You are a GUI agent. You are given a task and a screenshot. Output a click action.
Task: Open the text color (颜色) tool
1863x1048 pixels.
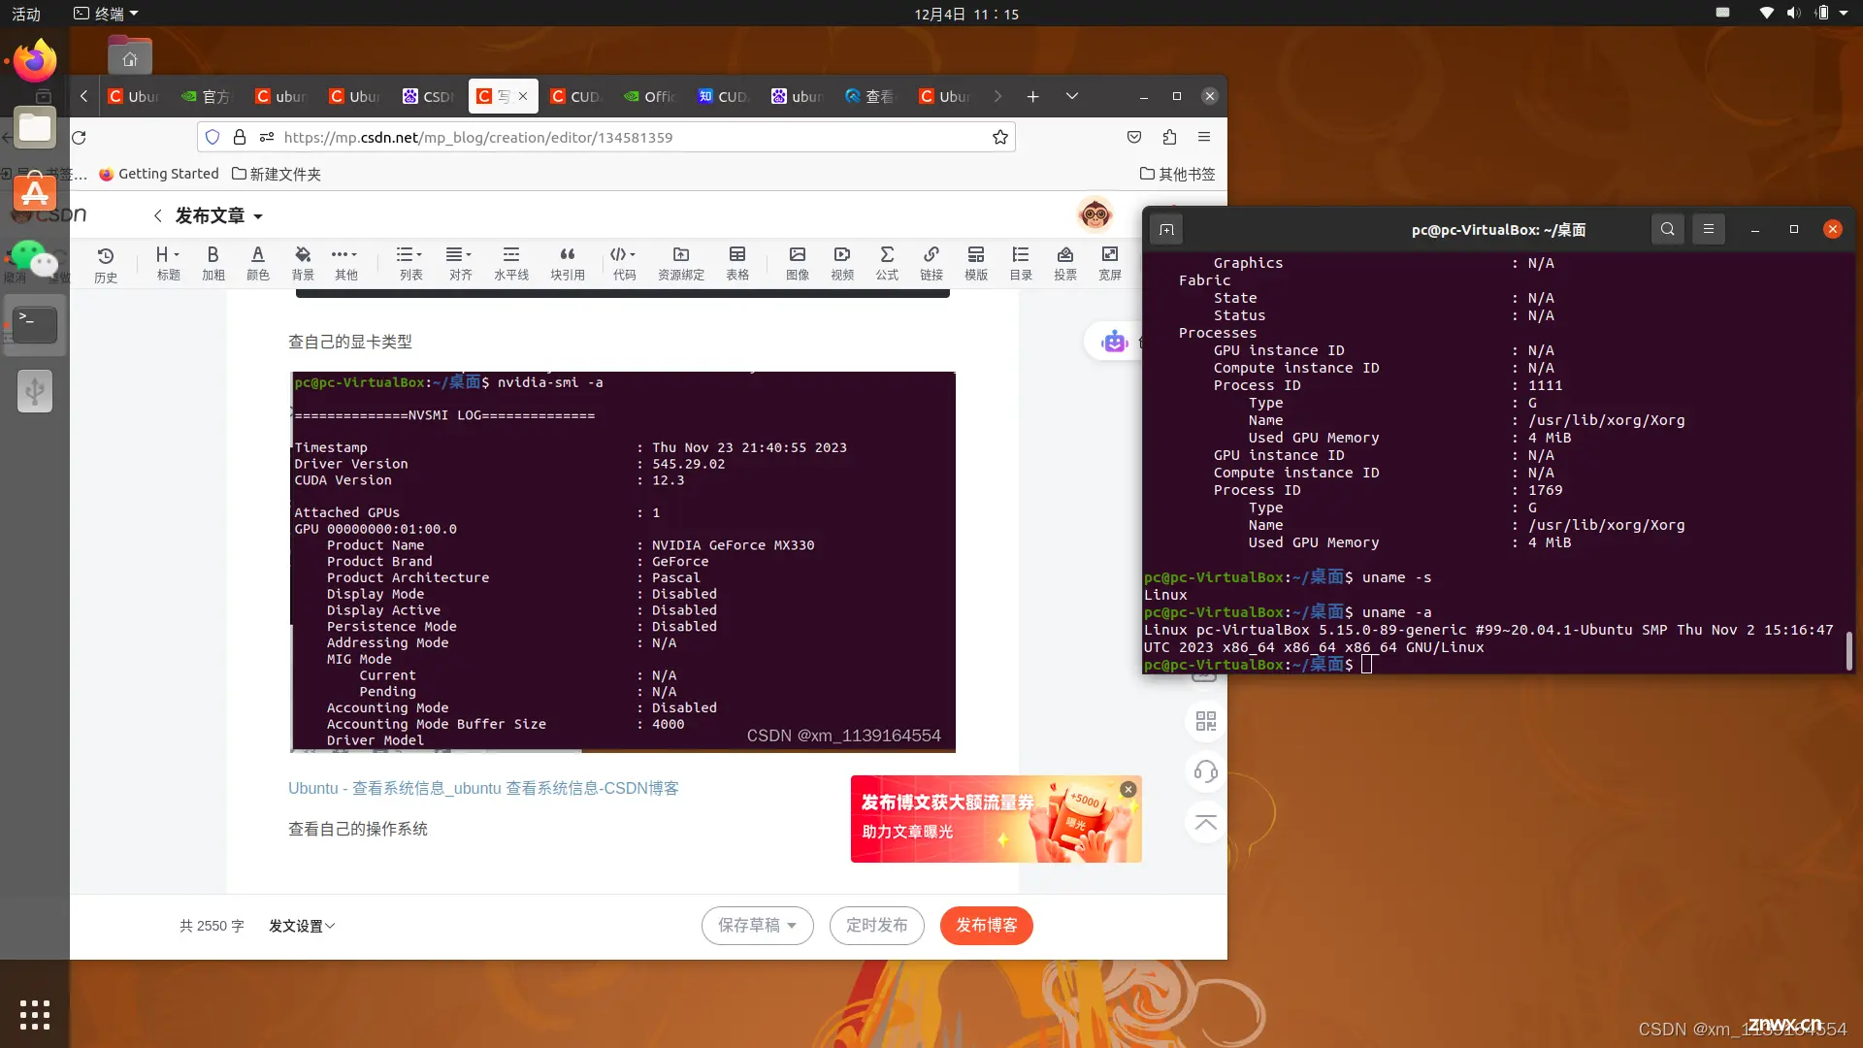257,264
